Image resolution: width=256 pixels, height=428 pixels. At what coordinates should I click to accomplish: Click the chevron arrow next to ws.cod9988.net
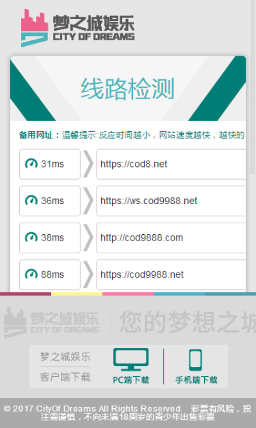coord(88,201)
